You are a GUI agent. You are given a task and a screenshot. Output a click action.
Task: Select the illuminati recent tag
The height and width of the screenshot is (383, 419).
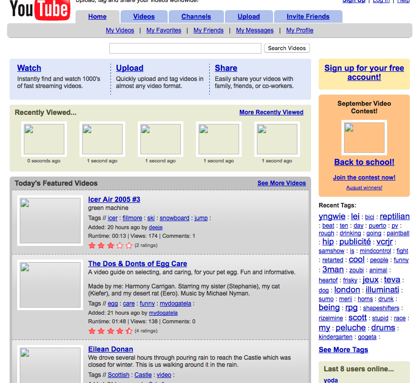[382, 289]
